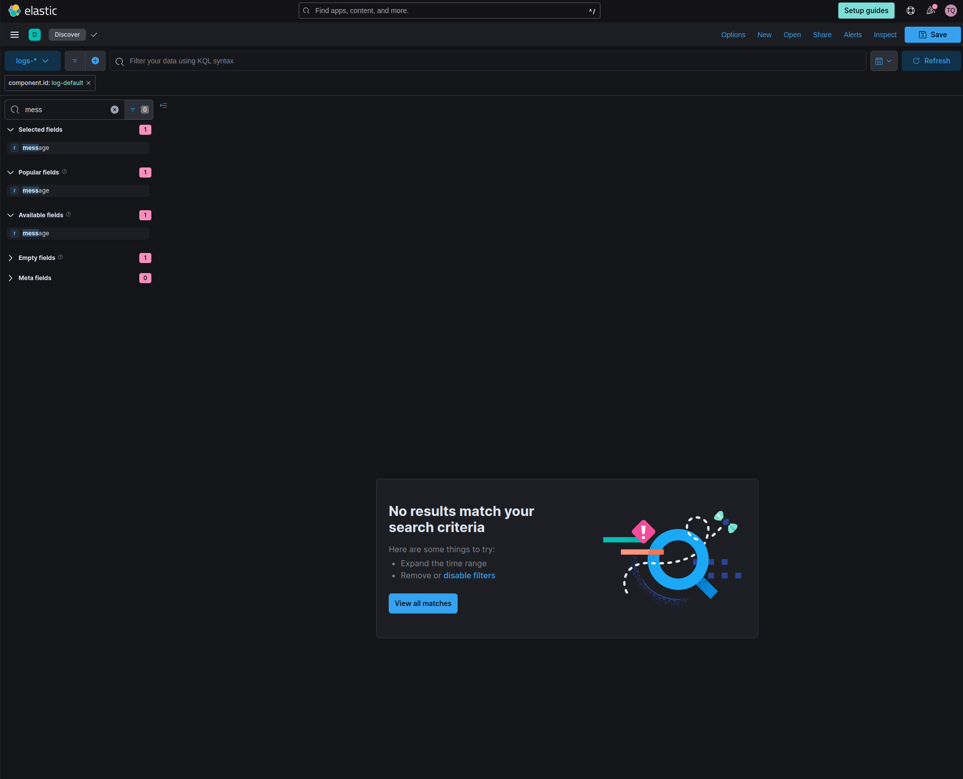
Task: Open the help menu
Action: click(x=910, y=11)
